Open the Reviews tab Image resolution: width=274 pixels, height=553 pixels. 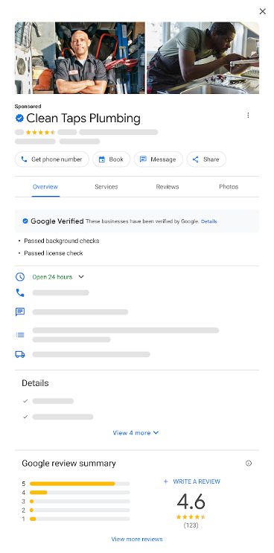168,187
